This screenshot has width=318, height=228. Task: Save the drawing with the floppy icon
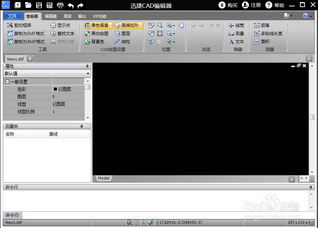click(x=39, y=5)
